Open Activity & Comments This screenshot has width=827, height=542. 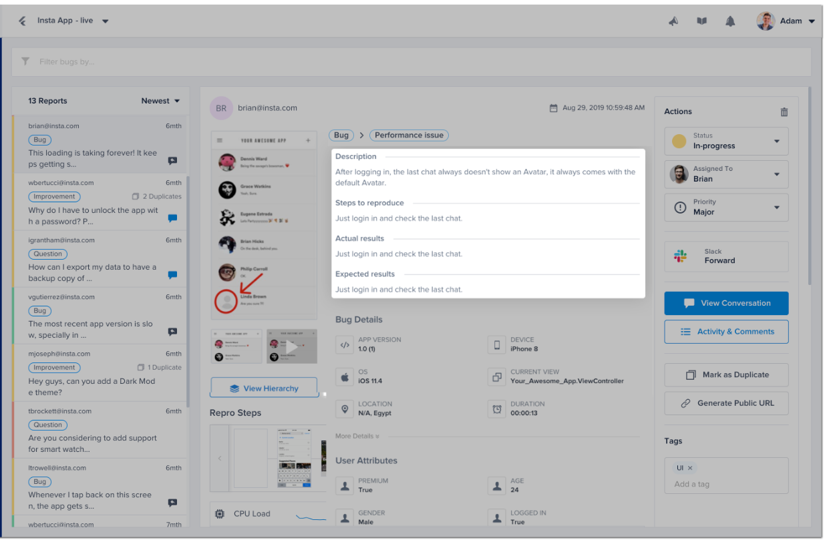coord(726,332)
